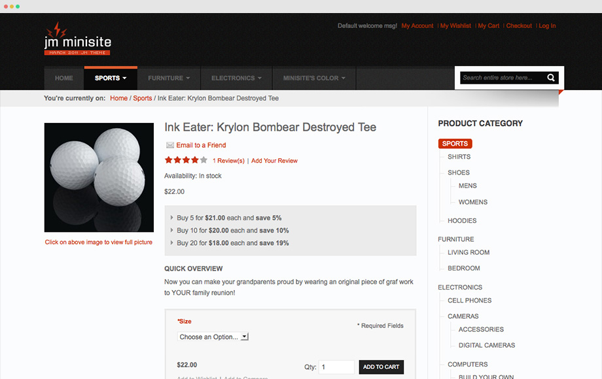Select Sports in Product Category
The height and width of the screenshot is (379, 602).
pos(455,144)
